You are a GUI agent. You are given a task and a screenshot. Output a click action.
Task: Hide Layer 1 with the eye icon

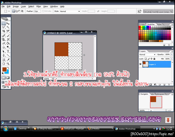(140, 64)
